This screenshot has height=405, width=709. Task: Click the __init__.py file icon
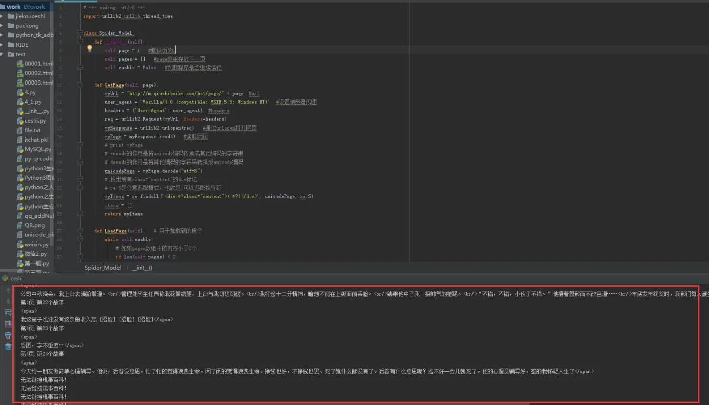[20, 111]
